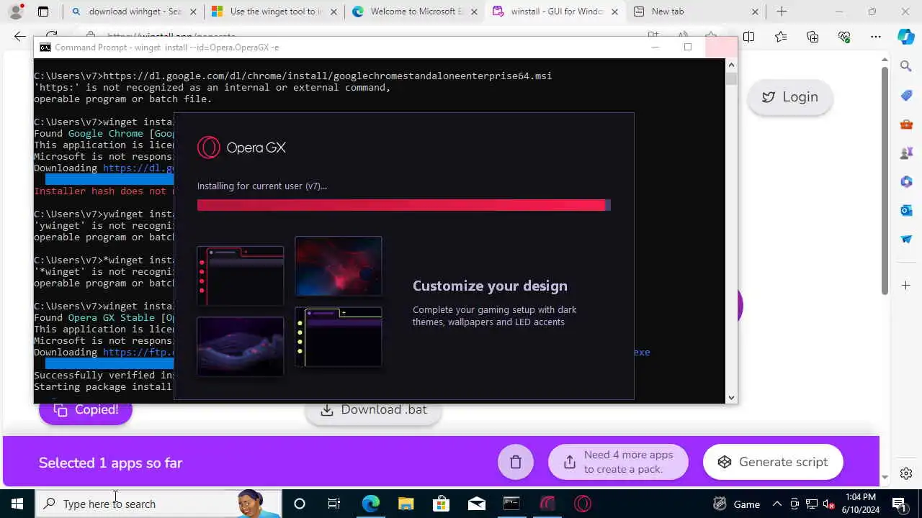Open Mail app from taskbar
Viewport: 922px width, 518px height.
(476, 504)
